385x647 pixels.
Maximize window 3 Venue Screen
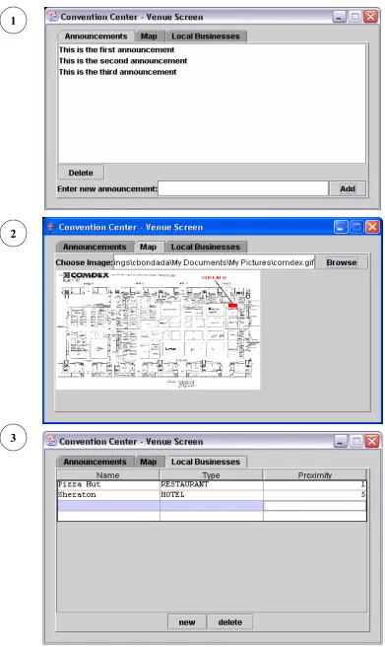(x=356, y=442)
